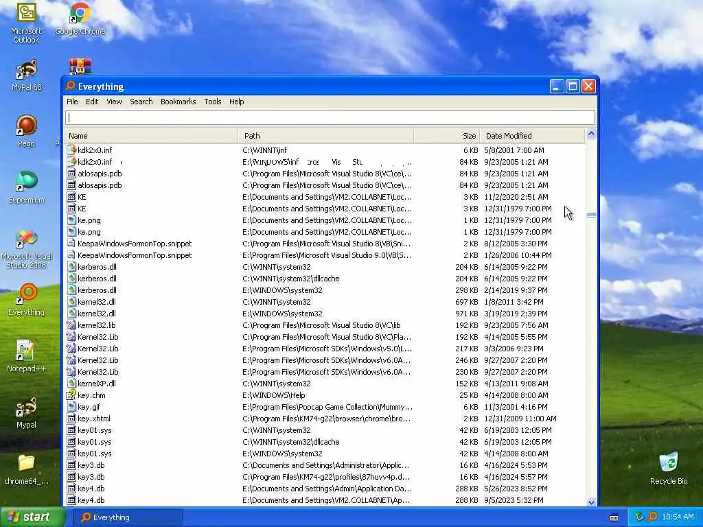
Task: Open the View menu
Action: point(114,102)
